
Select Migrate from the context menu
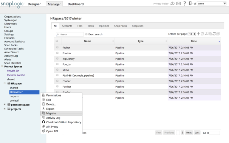point(61,113)
